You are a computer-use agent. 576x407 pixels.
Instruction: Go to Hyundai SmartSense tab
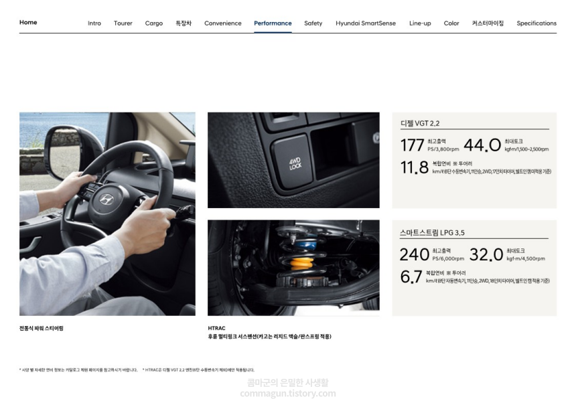click(x=366, y=23)
